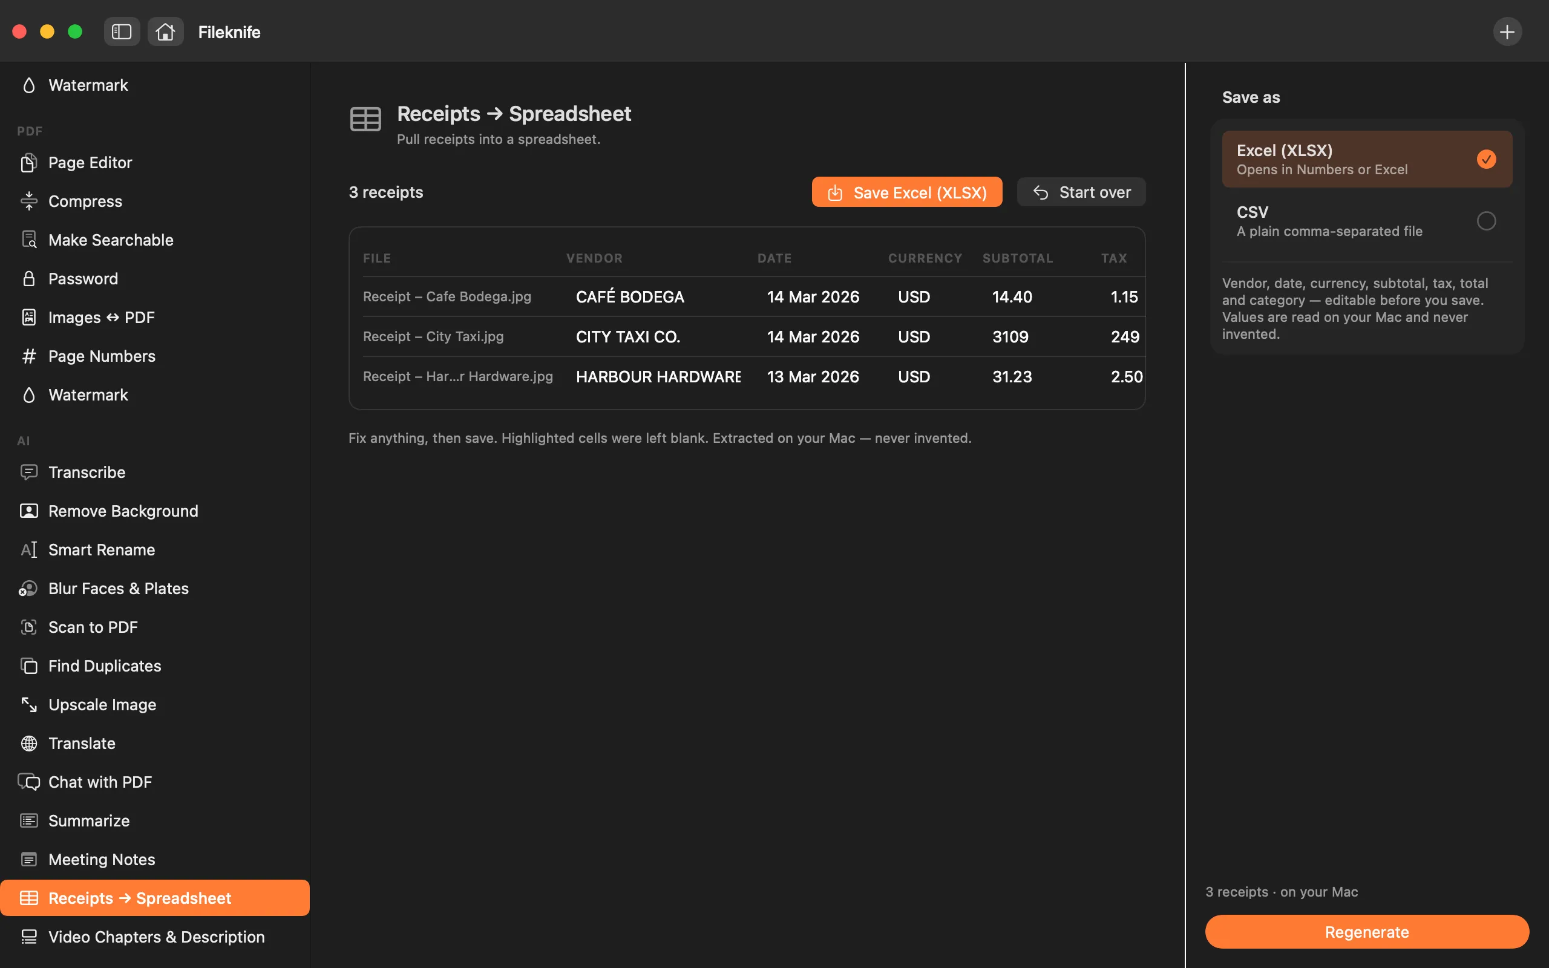1549x968 pixels.
Task: Click the top Watermark sidebar item
Action: coord(155,85)
